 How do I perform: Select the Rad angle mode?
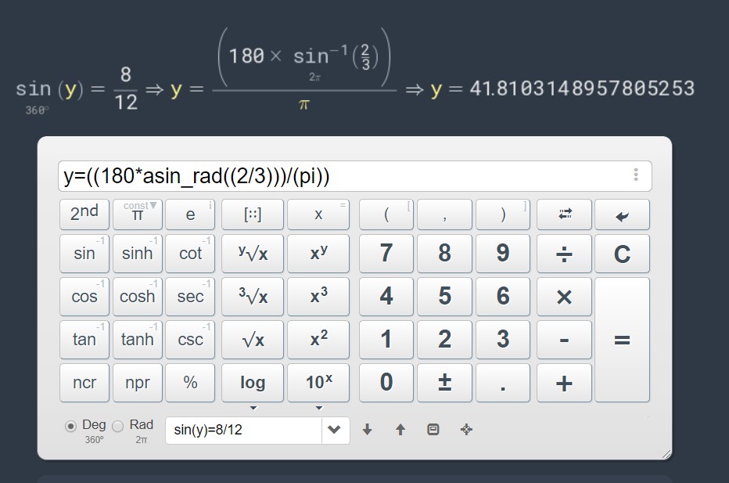pyautogui.click(x=118, y=426)
